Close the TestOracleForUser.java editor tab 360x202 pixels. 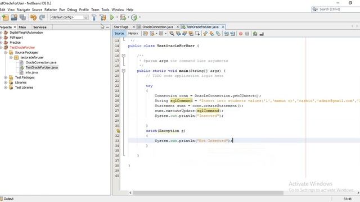pos(223,27)
